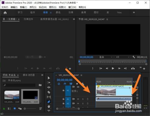Go to the Home screen icon
Screen dimensions: 150x116
click(5, 13)
